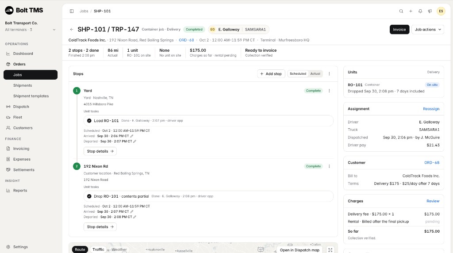Toggle the Drop RO-101 task checkmark
The width and height of the screenshot is (453, 253).
89,196
